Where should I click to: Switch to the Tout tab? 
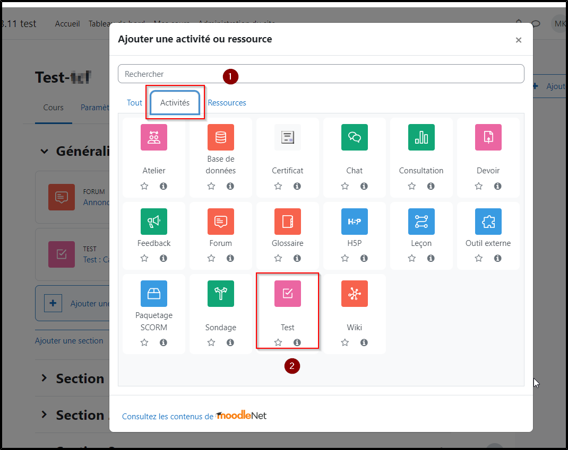(134, 103)
